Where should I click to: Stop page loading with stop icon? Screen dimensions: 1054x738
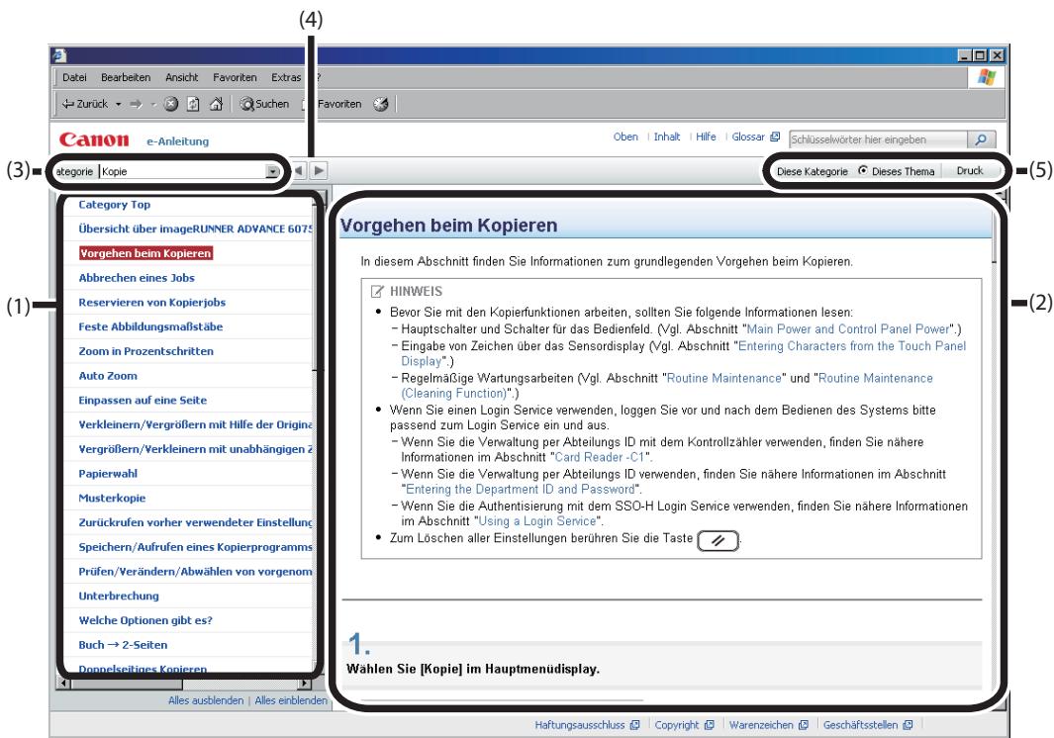(x=171, y=104)
